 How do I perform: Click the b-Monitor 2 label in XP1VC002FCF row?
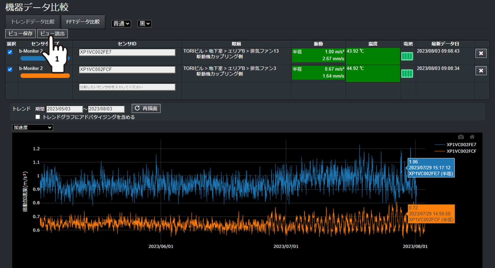(31, 68)
